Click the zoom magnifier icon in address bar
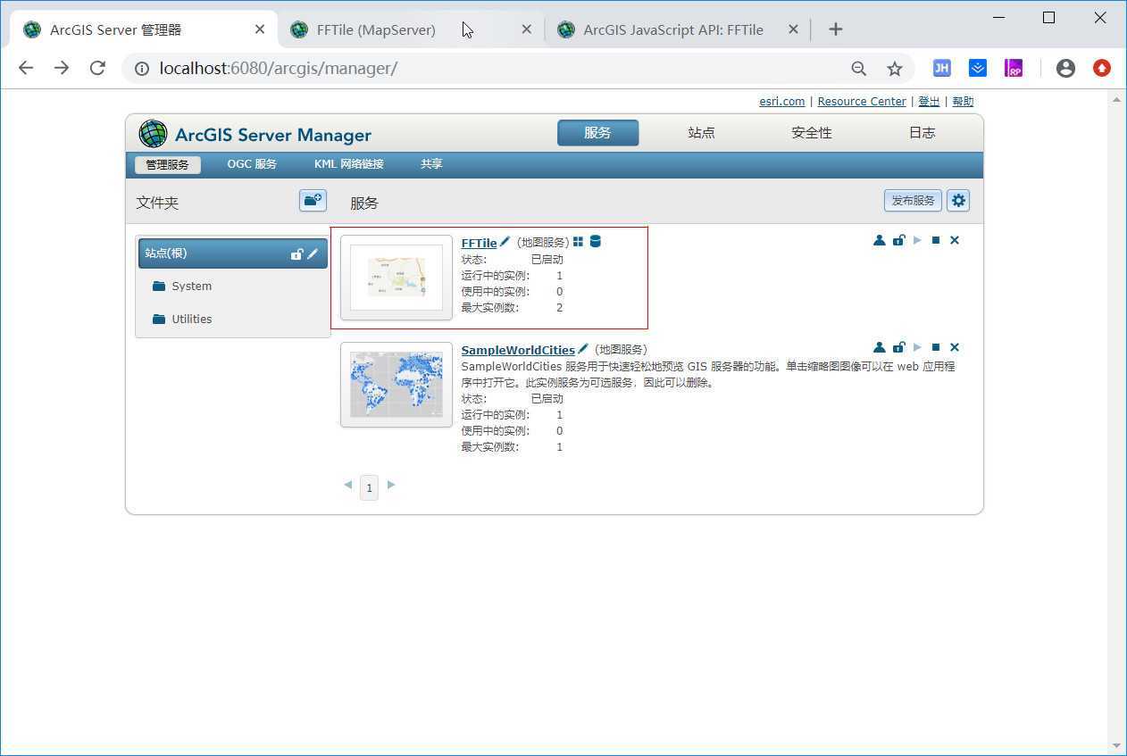 pos(858,68)
